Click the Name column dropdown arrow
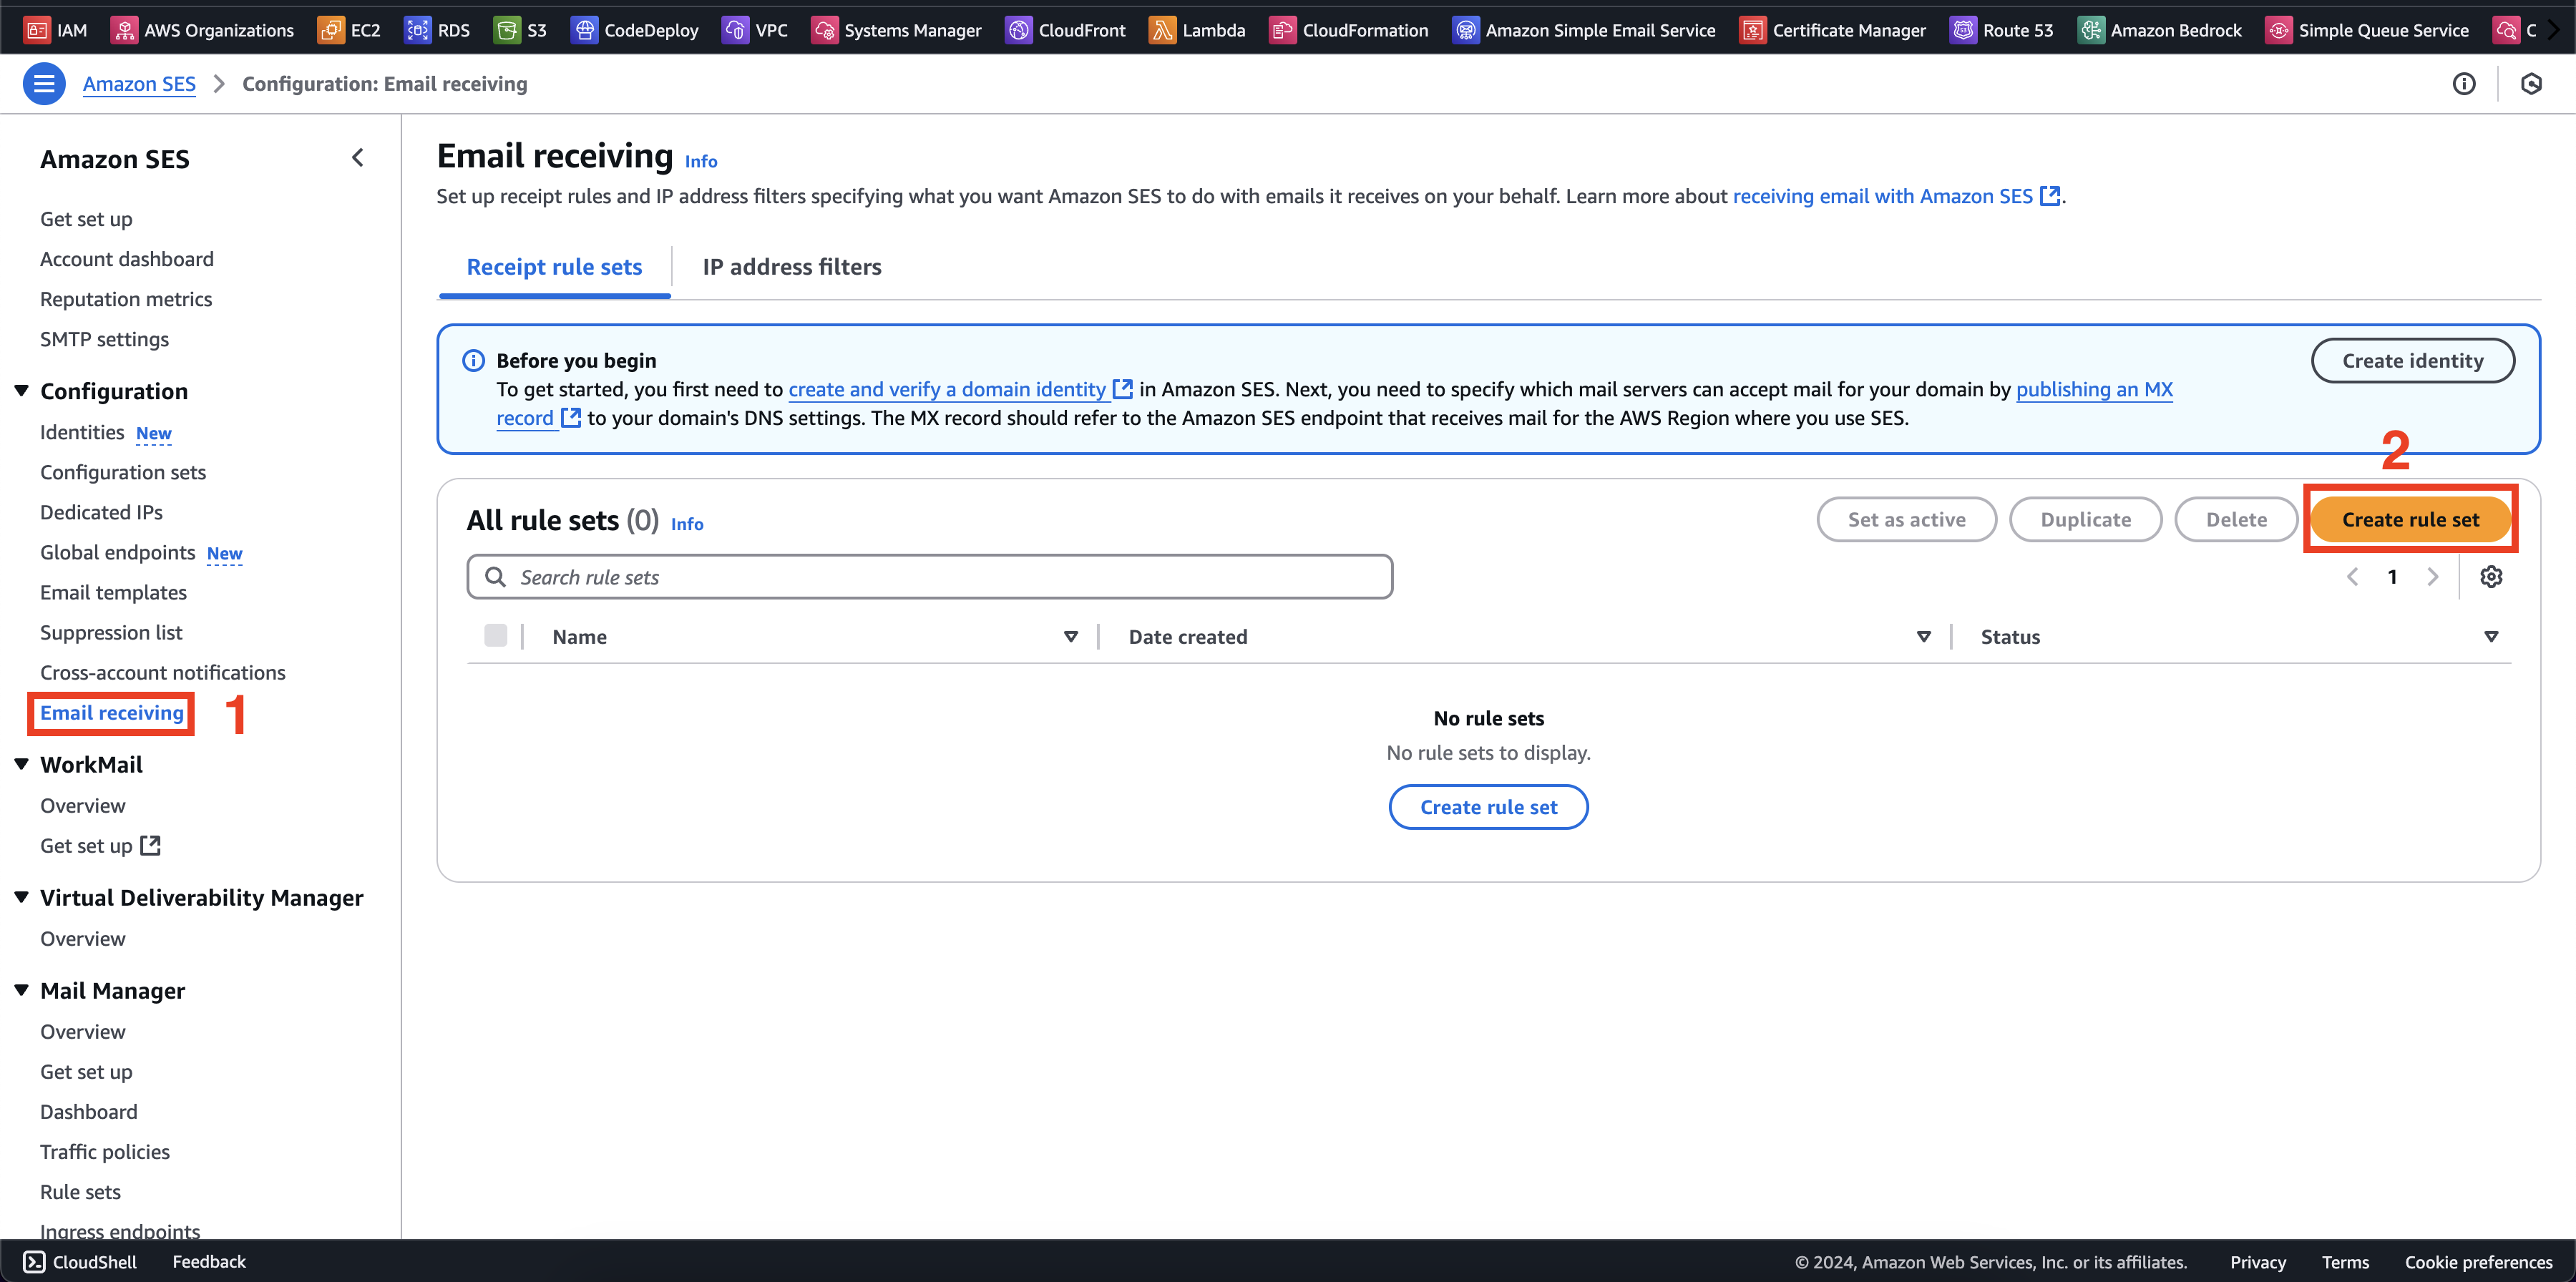The width and height of the screenshot is (2576, 1282). (1070, 637)
